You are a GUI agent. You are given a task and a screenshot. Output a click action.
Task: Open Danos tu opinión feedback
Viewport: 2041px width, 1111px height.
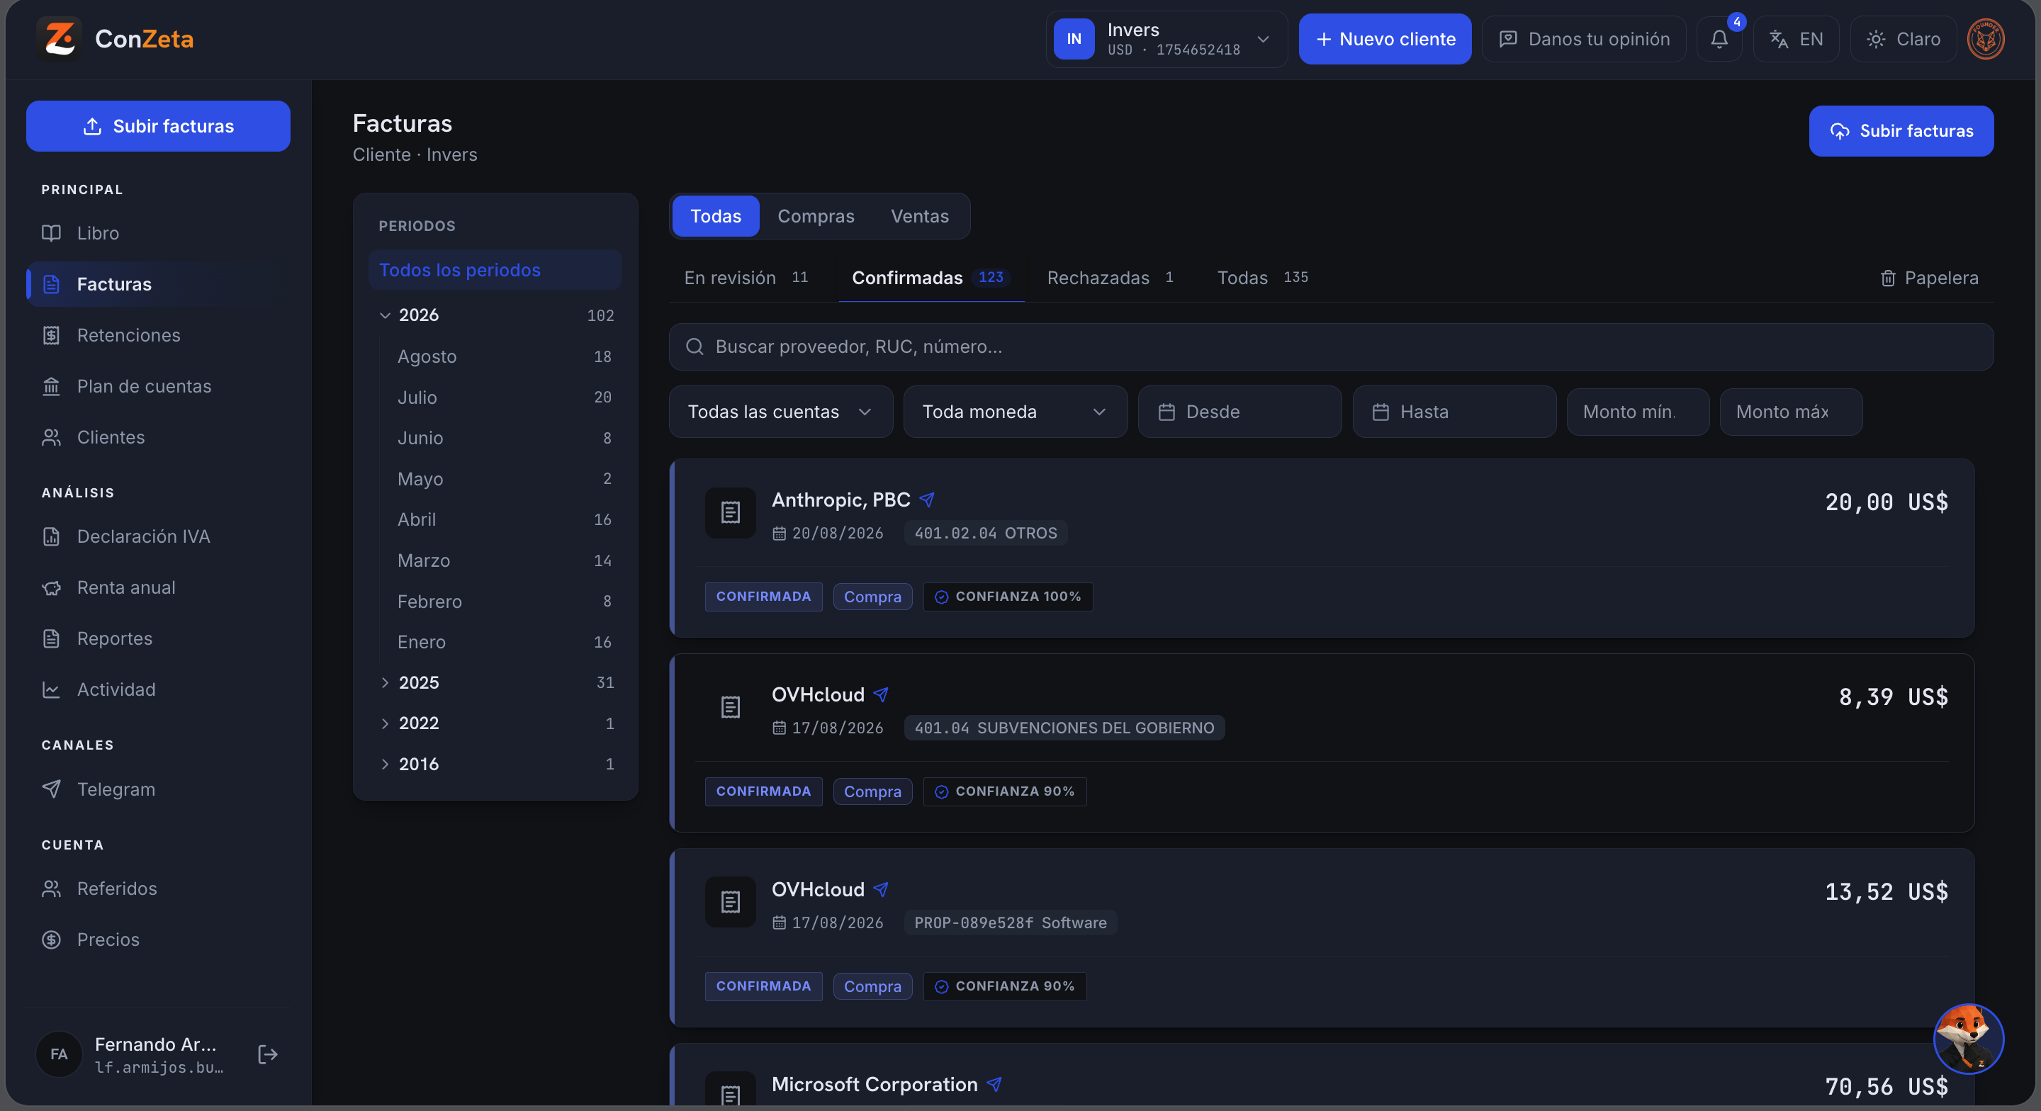click(x=1584, y=39)
